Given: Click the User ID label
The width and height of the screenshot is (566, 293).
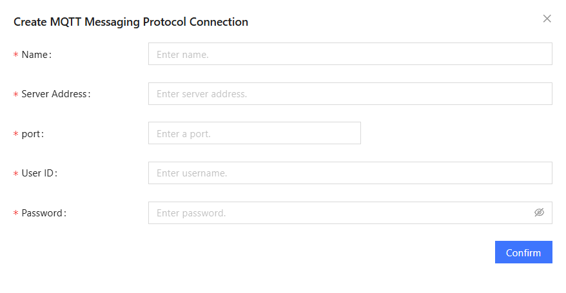Looking at the screenshot, I should pyautogui.click(x=39, y=173).
